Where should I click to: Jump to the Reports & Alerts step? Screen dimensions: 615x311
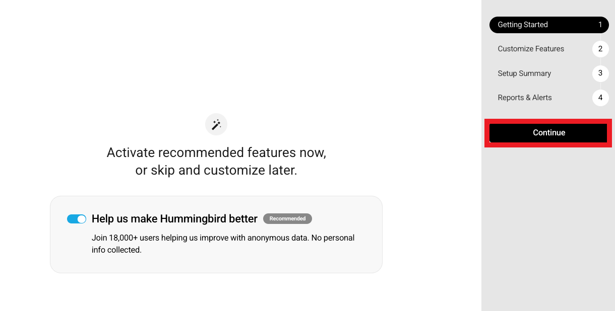[525, 98]
